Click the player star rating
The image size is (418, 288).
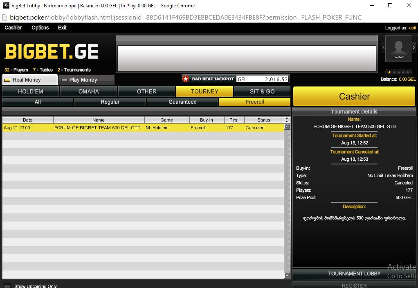pos(398,72)
